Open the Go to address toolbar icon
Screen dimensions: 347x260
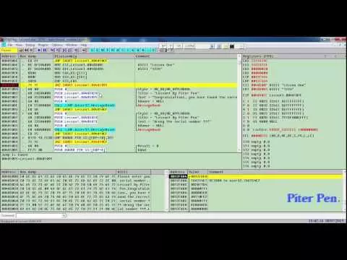(84, 50)
